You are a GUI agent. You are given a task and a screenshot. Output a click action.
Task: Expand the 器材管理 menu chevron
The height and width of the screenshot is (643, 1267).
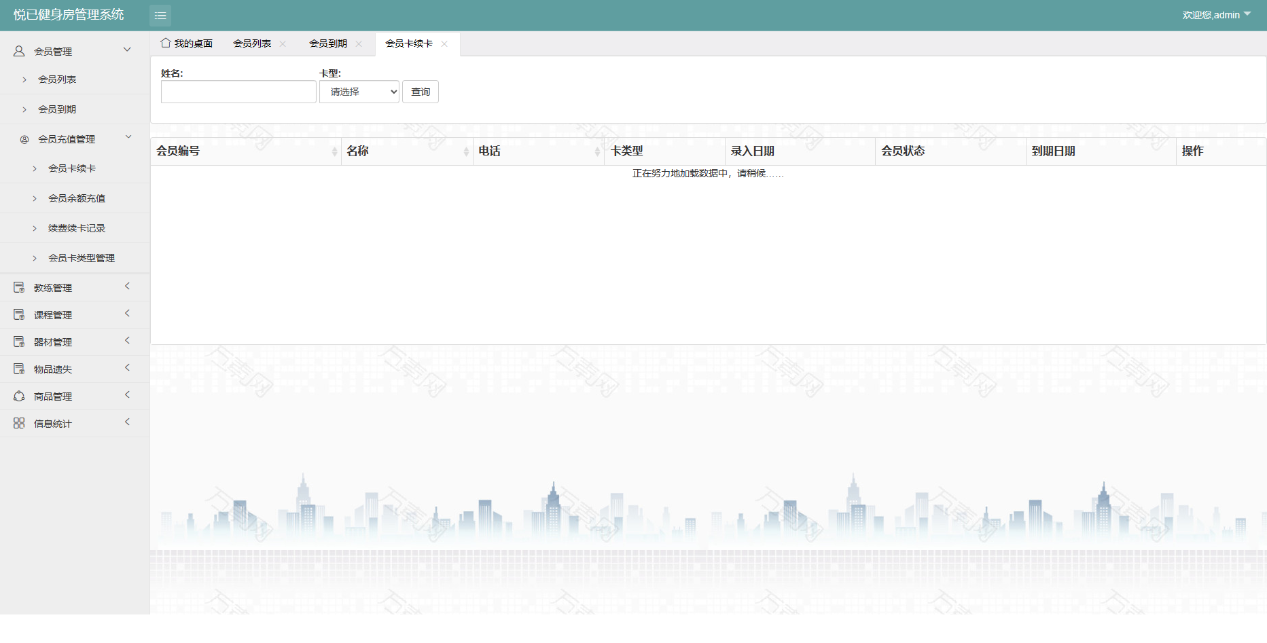pos(127,341)
